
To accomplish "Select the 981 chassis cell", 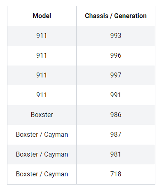I will [x=116, y=155].
